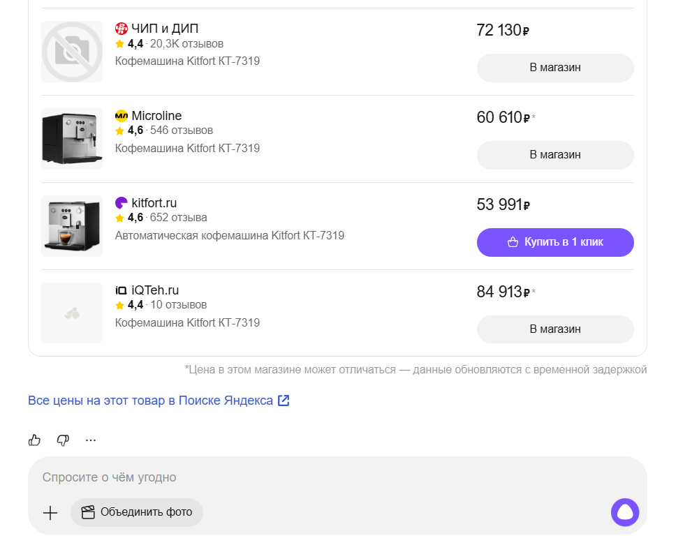Click 'В магазин' for ЧИП и ДИП
699x545 pixels.
554,68
